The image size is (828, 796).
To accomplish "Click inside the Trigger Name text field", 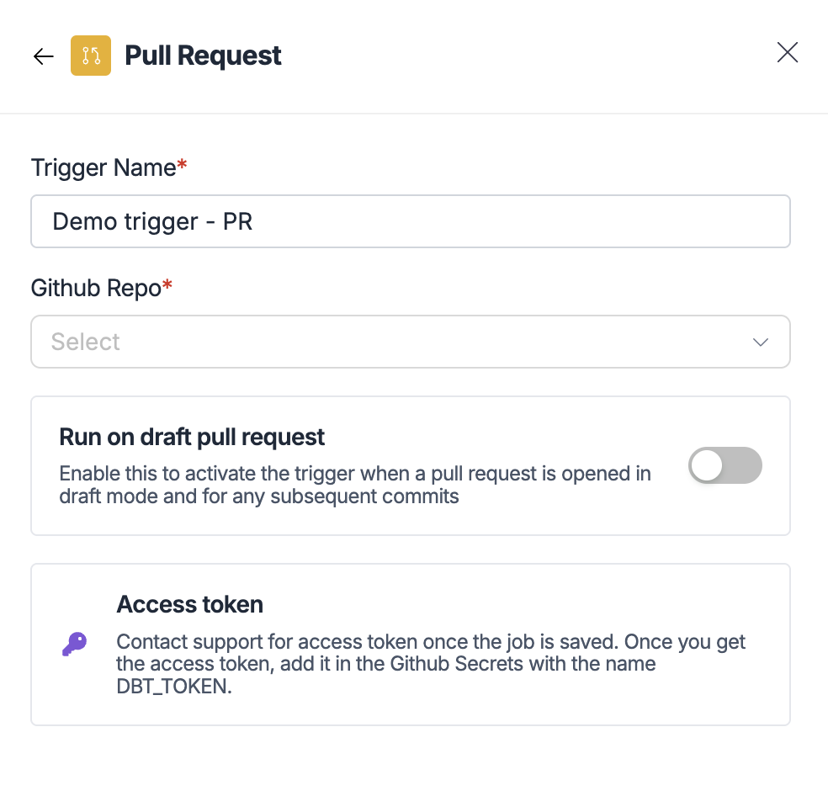I will [411, 221].
